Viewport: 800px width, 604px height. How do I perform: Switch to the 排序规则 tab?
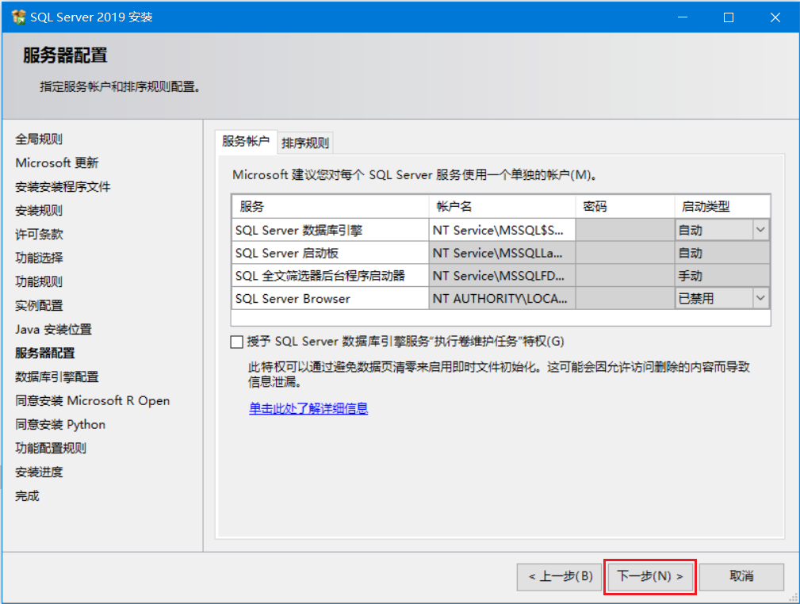tap(305, 143)
